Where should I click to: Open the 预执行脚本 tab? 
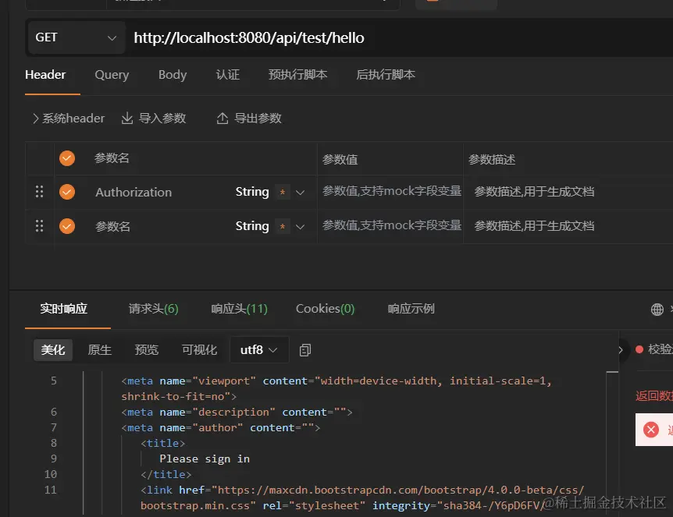[x=298, y=75]
